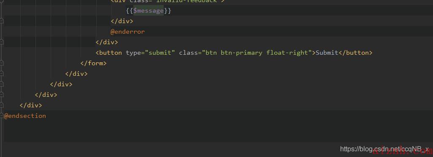This screenshot has height=157, width=433.
Task: Toggle the fold marker on the last </div> line
Action: click(1, 105)
